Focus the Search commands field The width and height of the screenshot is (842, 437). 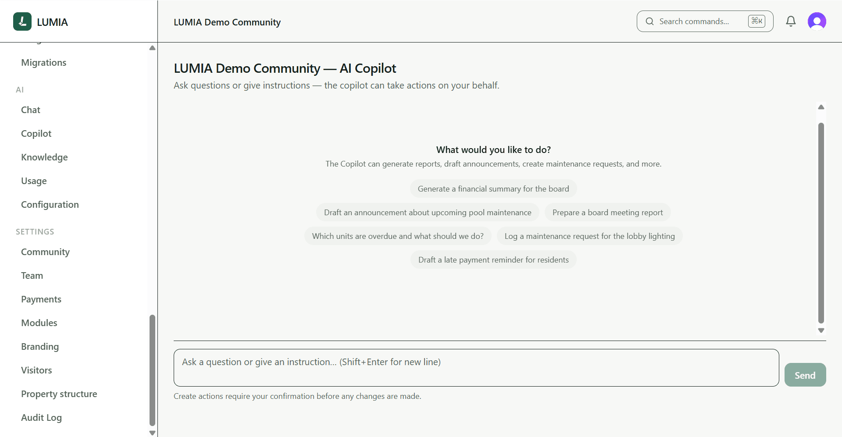(705, 21)
